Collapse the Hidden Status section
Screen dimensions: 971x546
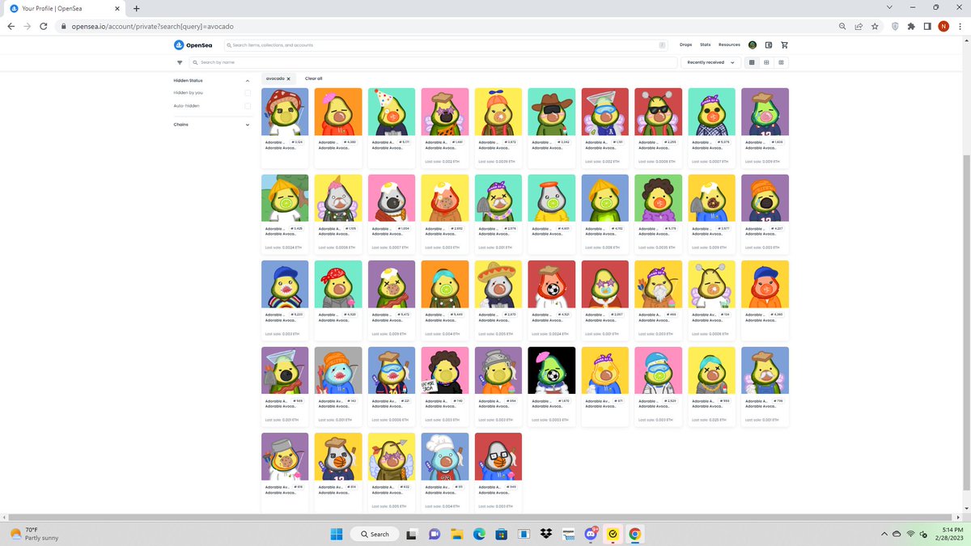coord(248,81)
